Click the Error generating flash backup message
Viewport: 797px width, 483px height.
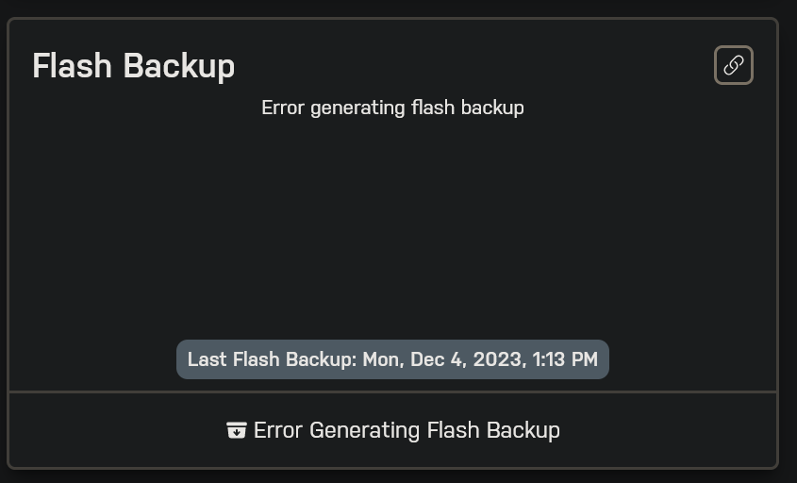tap(393, 108)
